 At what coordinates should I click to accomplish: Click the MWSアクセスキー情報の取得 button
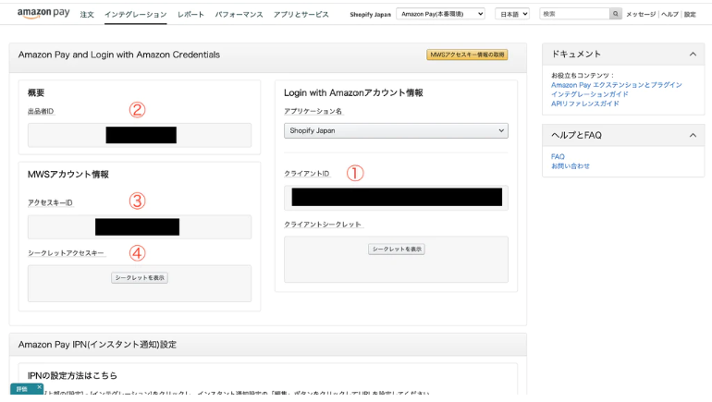pyautogui.click(x=467, y=55)
